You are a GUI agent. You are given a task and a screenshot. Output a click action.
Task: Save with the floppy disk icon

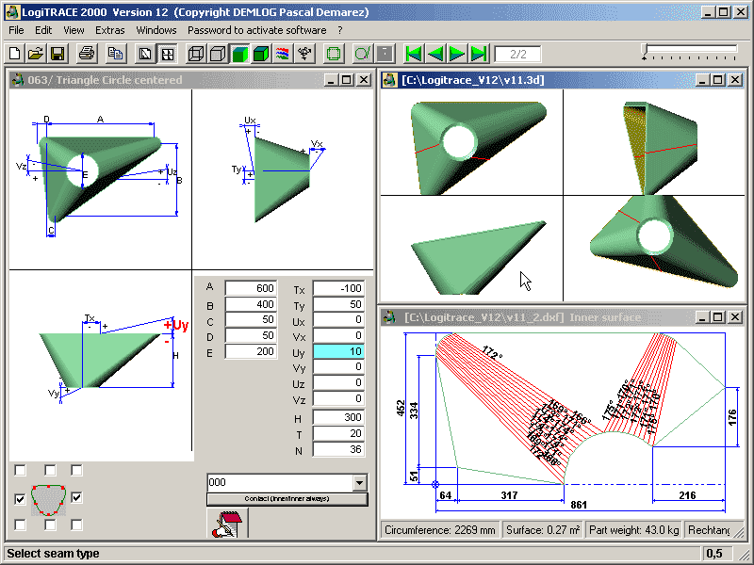(x=57, y=54)
